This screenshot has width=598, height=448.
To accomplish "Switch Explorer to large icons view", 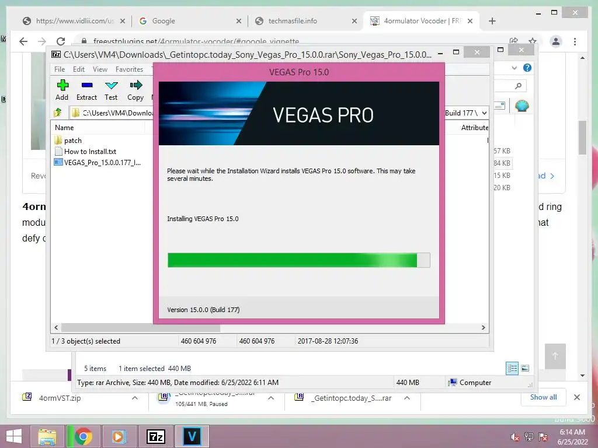I will pyautogui.click(x=525, y=368).
